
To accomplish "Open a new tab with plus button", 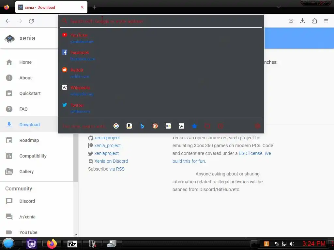I will [94, 7].
